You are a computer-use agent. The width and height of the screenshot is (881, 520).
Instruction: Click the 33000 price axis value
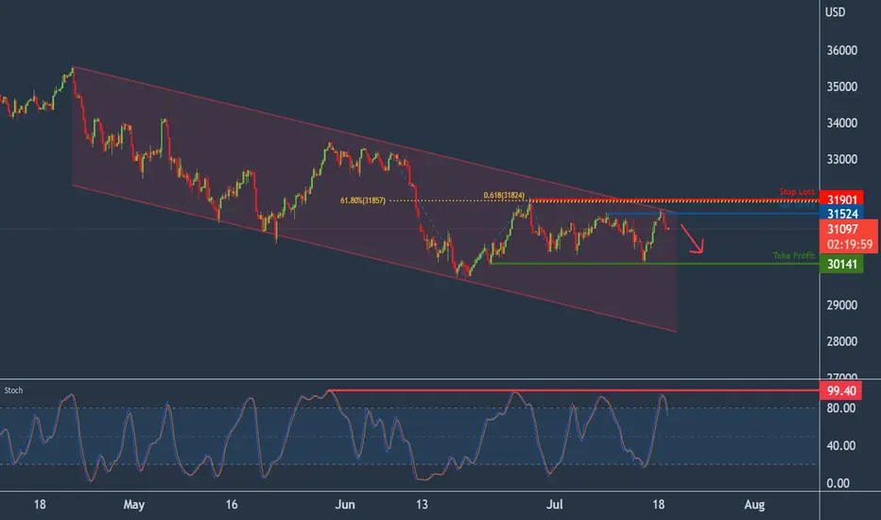pyautogui.click(x=841, y=159)
